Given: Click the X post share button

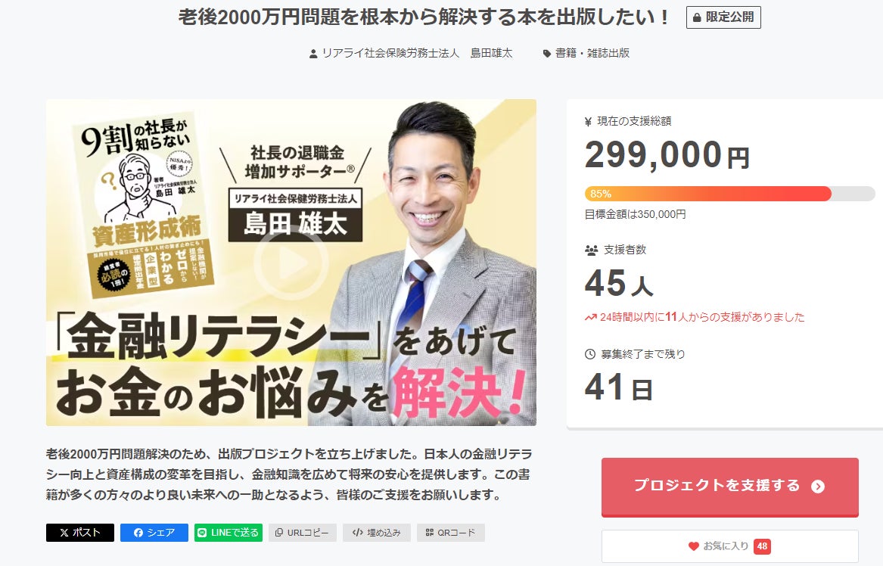Looking at the screenshot, I should click(80, 532).
